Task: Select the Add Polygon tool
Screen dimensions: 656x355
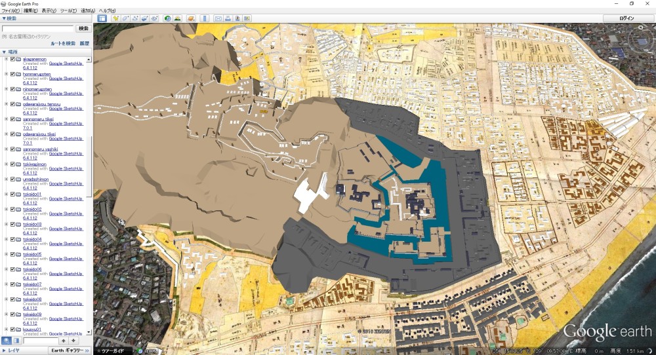Action: pos(125,18)
